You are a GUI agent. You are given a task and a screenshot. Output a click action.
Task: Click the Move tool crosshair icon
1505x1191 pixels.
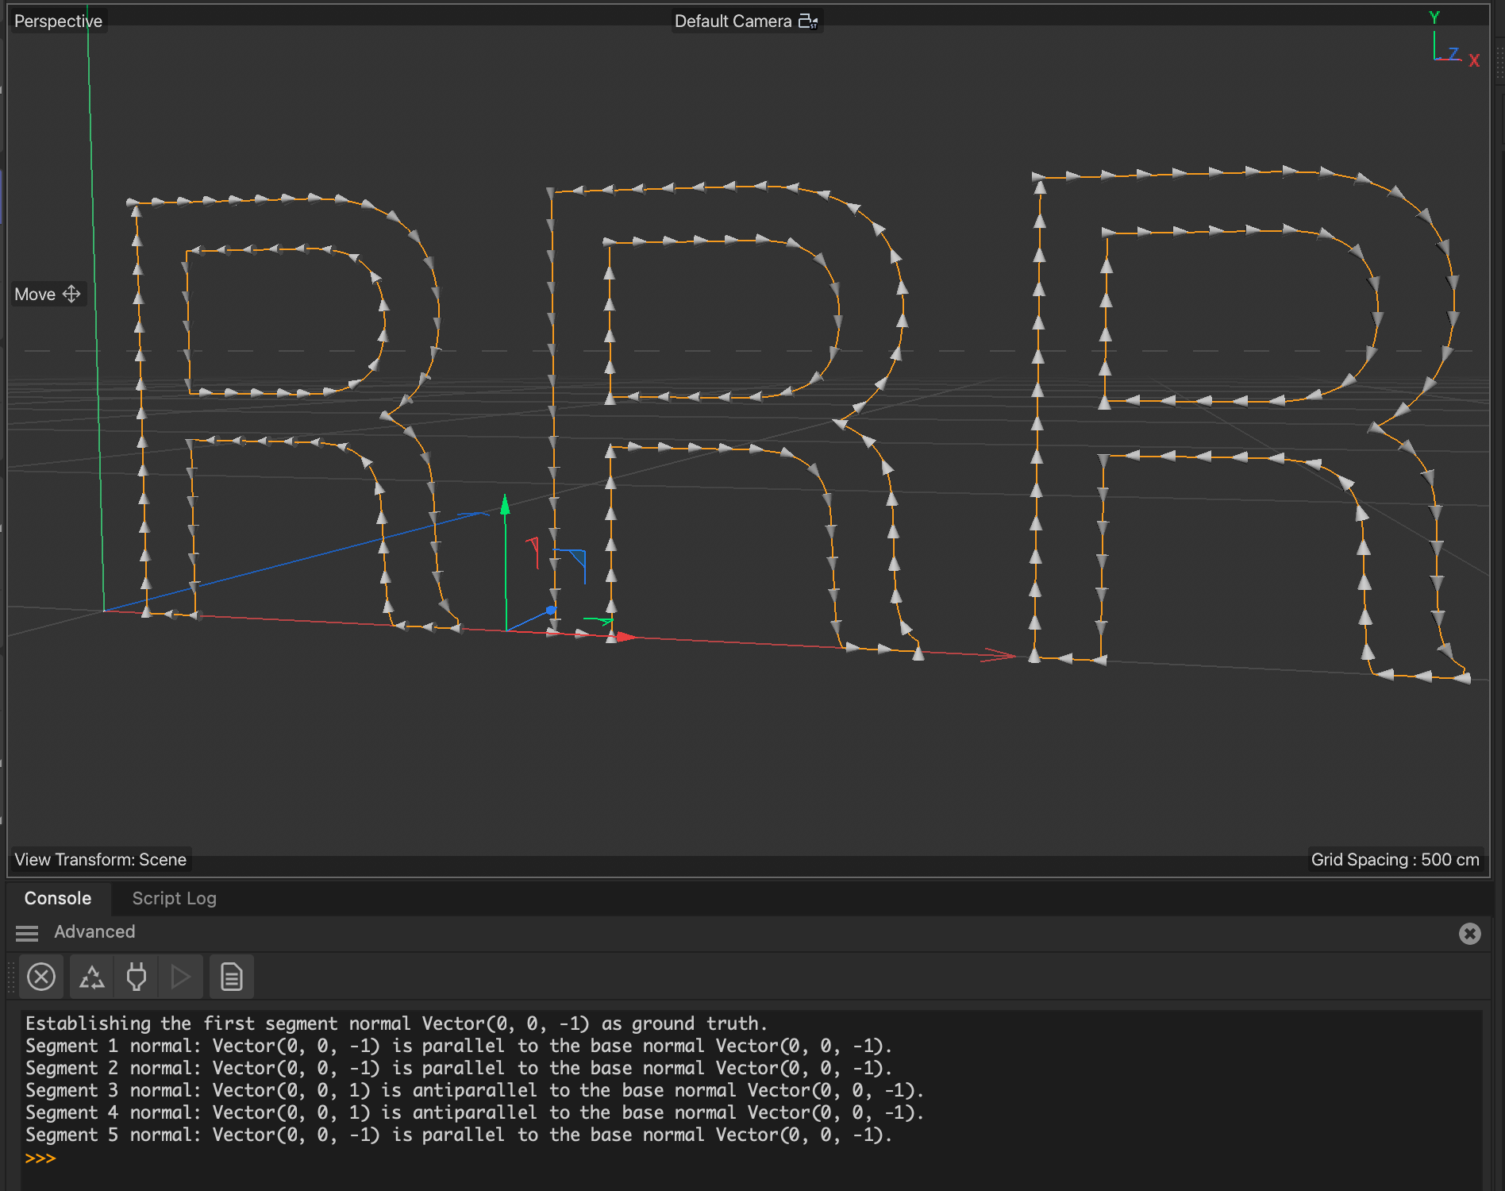point(71,295)
